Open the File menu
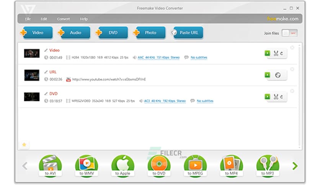The height and width of the screenshot is (185, 320). pos(28,19)
